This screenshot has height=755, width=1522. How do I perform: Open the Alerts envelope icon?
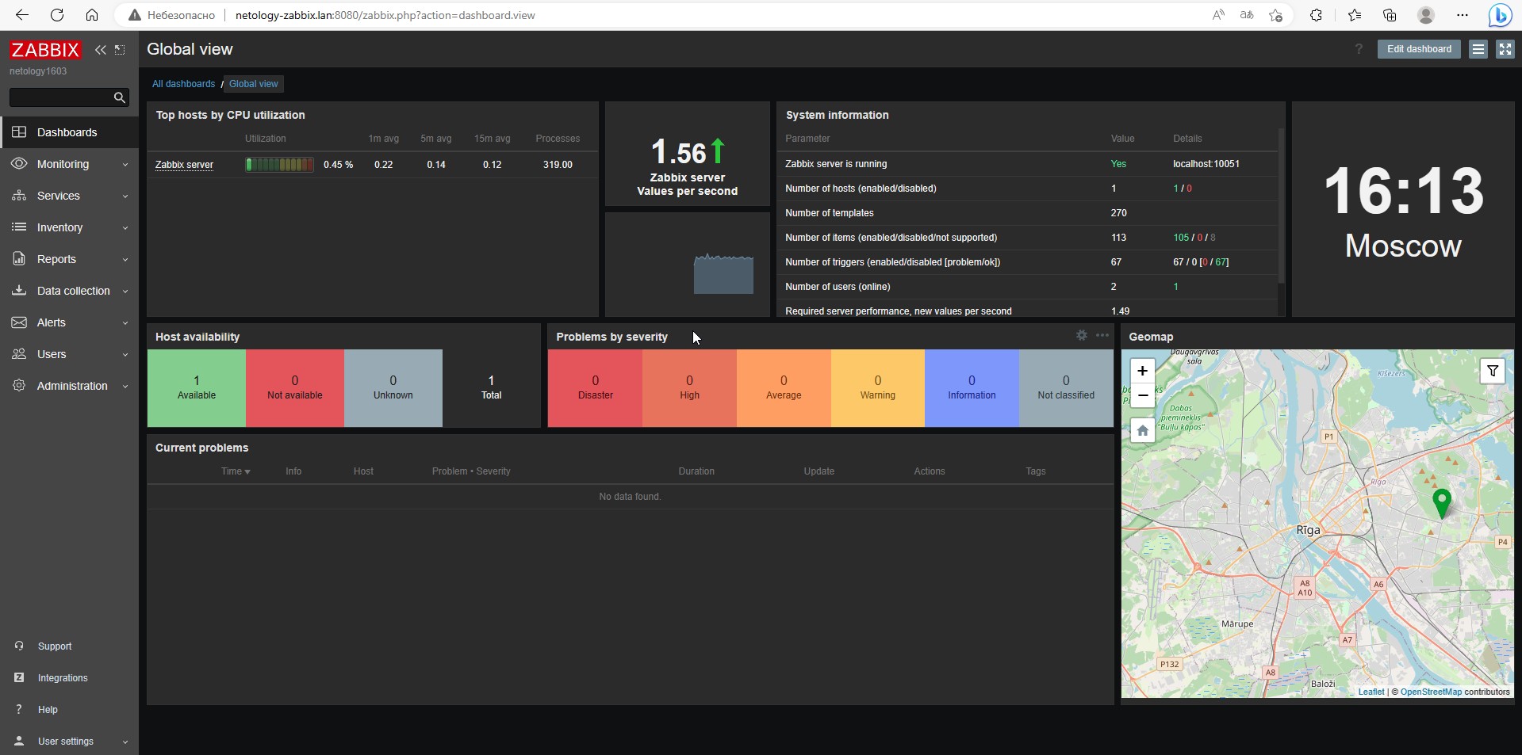click(x=18, y=322)
